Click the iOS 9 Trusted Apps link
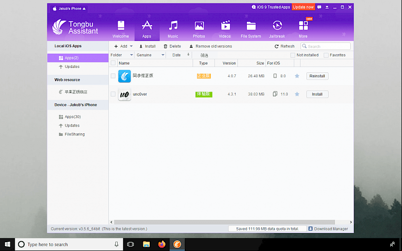The width and height of the screenshot is (402, 251). [x=271, y=7]
